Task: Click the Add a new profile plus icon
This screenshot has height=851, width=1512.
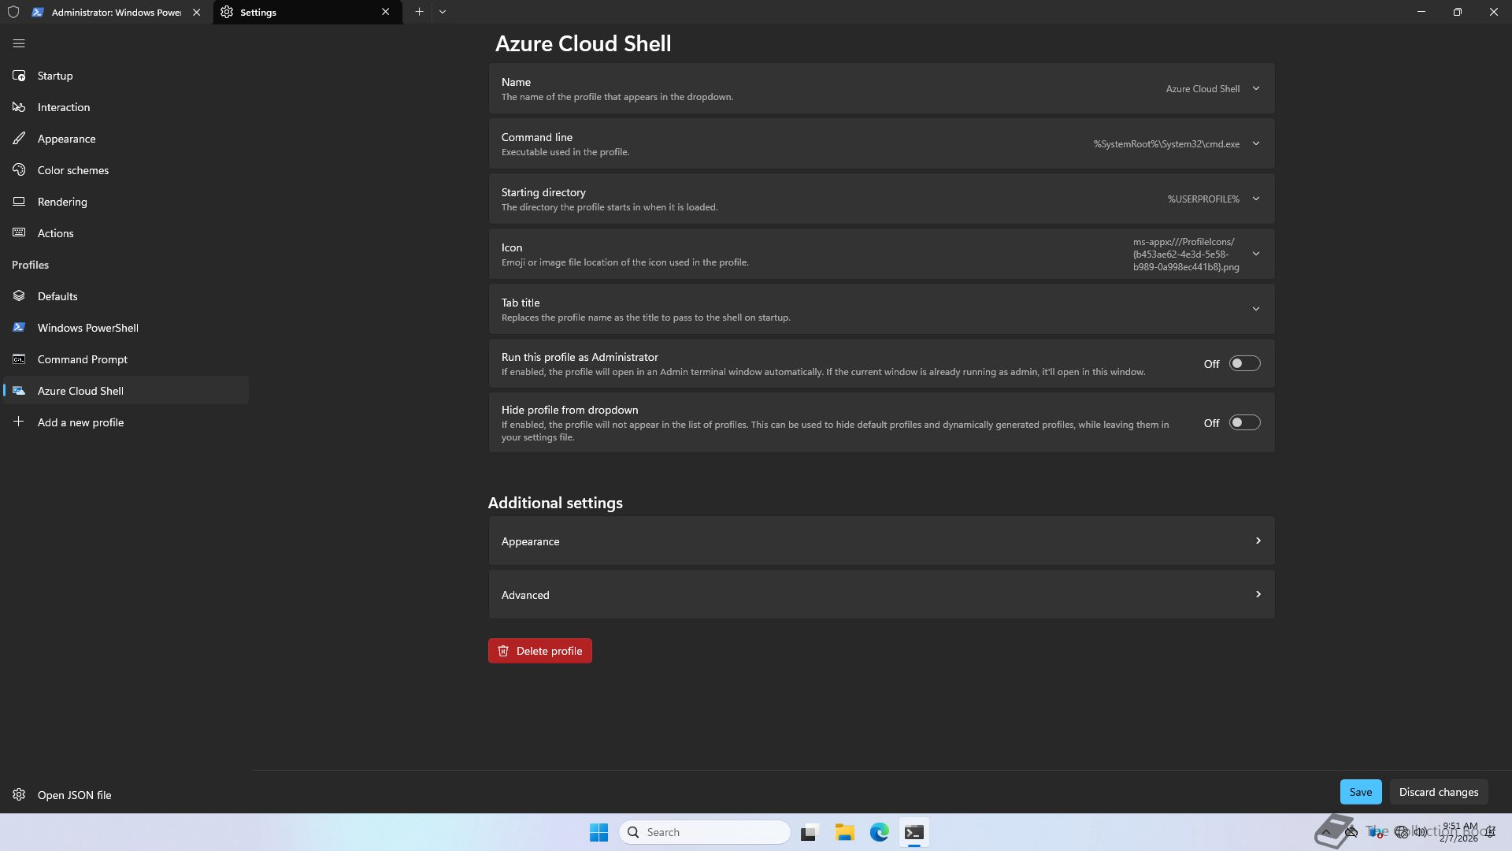Action: [x=19, y=422]
